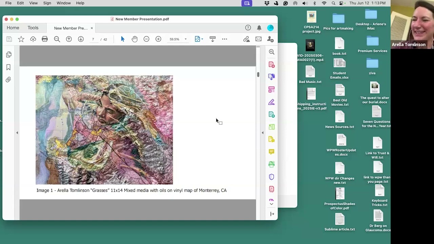Open the Window menu

point(63,3)
